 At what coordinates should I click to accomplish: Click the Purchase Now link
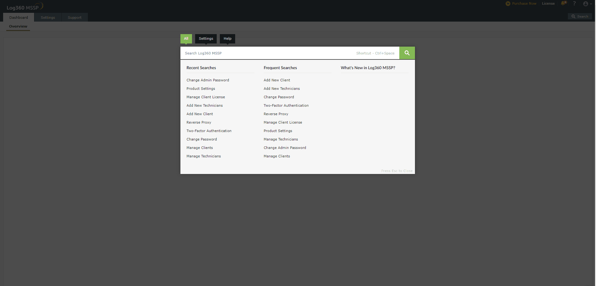coord(521,3)
